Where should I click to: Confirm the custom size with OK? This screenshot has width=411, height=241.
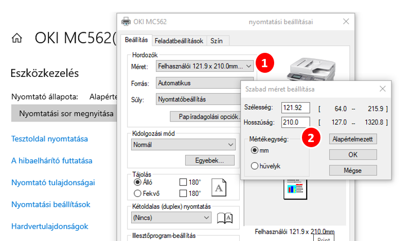point(353,154)
